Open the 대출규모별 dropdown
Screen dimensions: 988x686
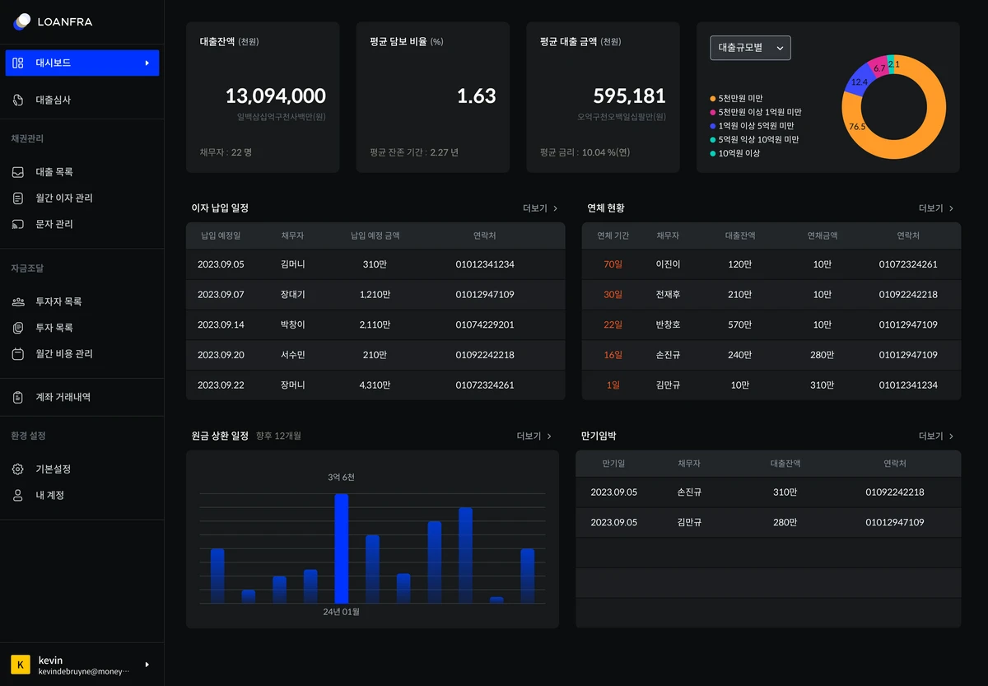point(750,48)
